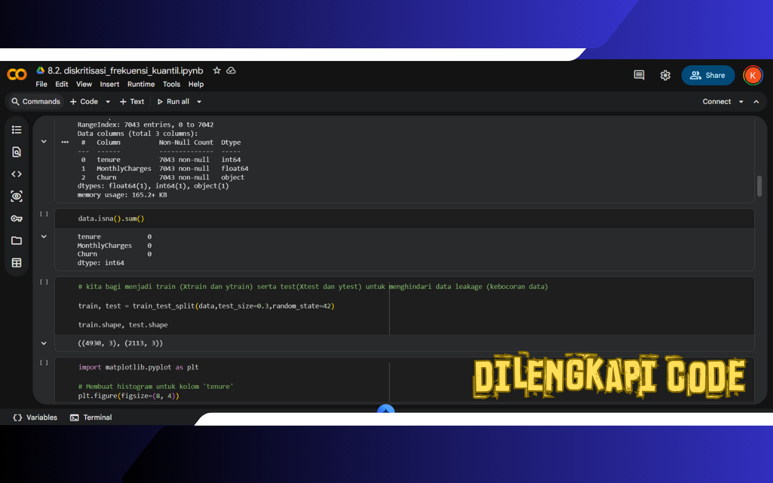Open the Runtime menu

(141, 85)
